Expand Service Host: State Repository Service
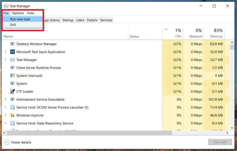 [x=5, y=123]
